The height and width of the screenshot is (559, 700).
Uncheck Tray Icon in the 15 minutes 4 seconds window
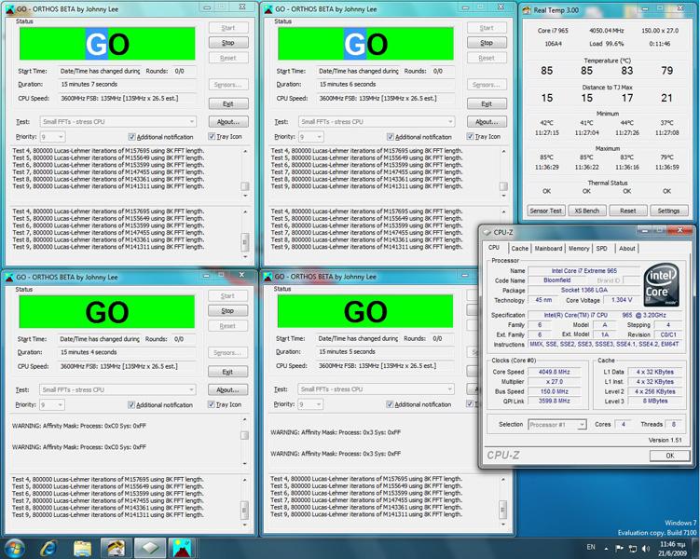tap(212, 404)
